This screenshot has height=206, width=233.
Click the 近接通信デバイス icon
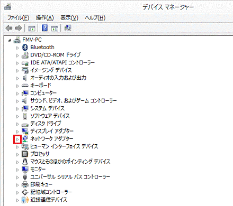pyautogui.click(x=25, y=200)
